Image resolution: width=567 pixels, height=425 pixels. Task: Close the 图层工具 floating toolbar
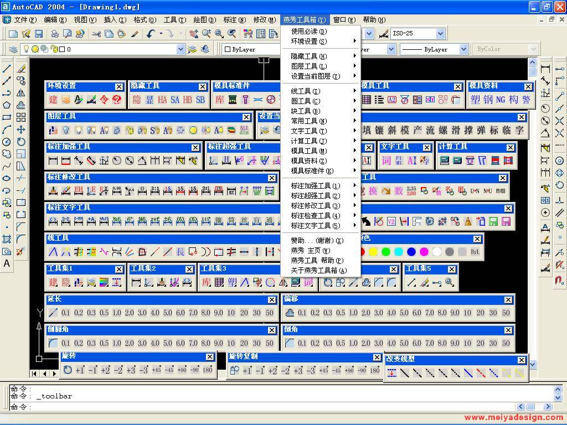[x=246, y=117]
